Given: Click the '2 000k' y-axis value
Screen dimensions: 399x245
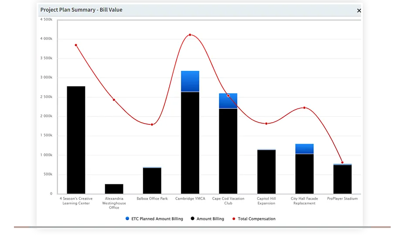Looking at the screenshot, I should [46, 116].
